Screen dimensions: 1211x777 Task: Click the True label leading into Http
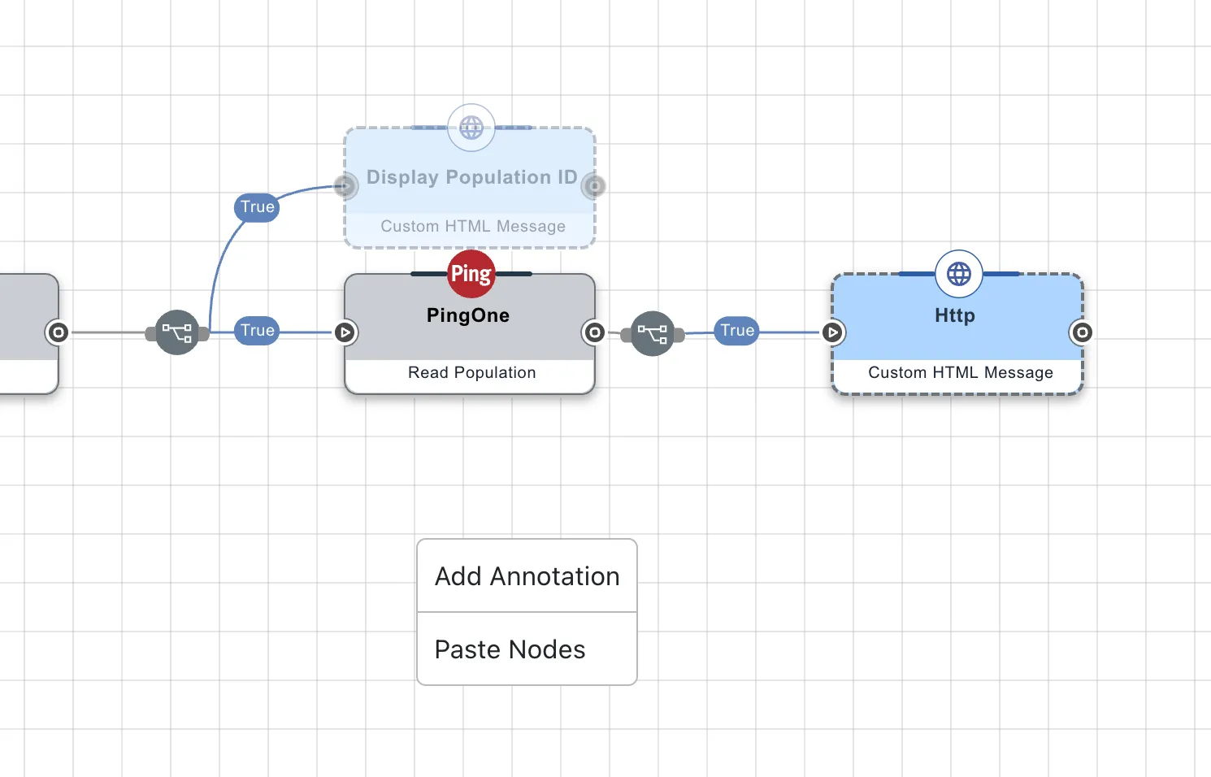[737, 331]
